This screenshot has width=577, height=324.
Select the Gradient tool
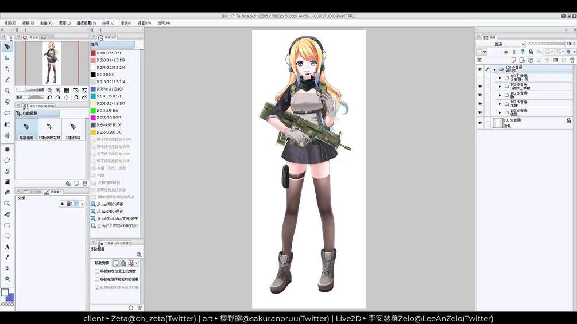tap(7, 182)
